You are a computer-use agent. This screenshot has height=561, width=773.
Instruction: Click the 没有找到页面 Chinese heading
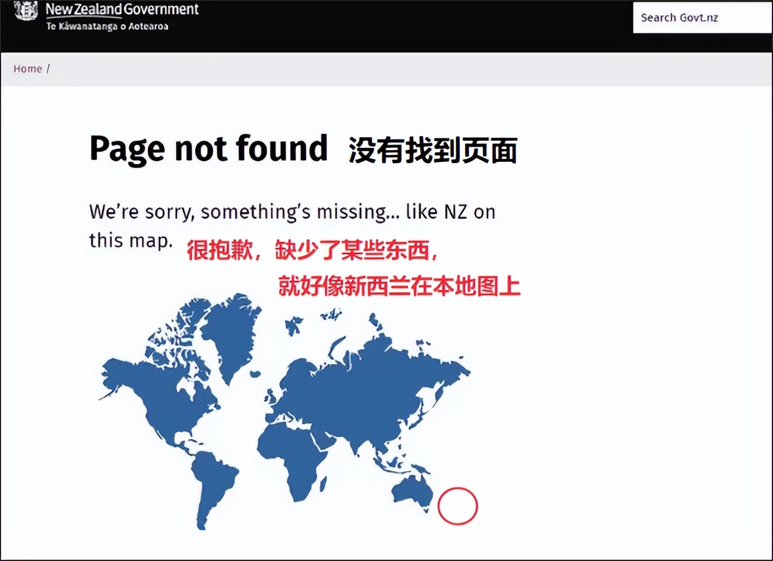[x=434, y=150]
